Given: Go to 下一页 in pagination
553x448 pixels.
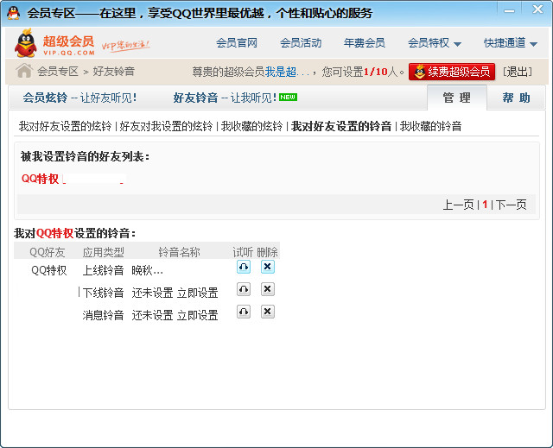Looking at the screenshot, I should (512, 205).
